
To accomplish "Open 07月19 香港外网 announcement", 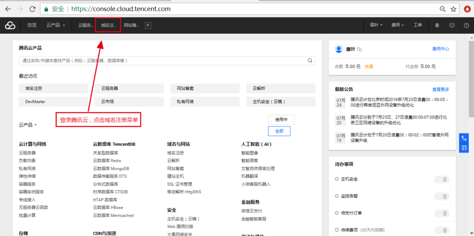I will click(400, 138).
